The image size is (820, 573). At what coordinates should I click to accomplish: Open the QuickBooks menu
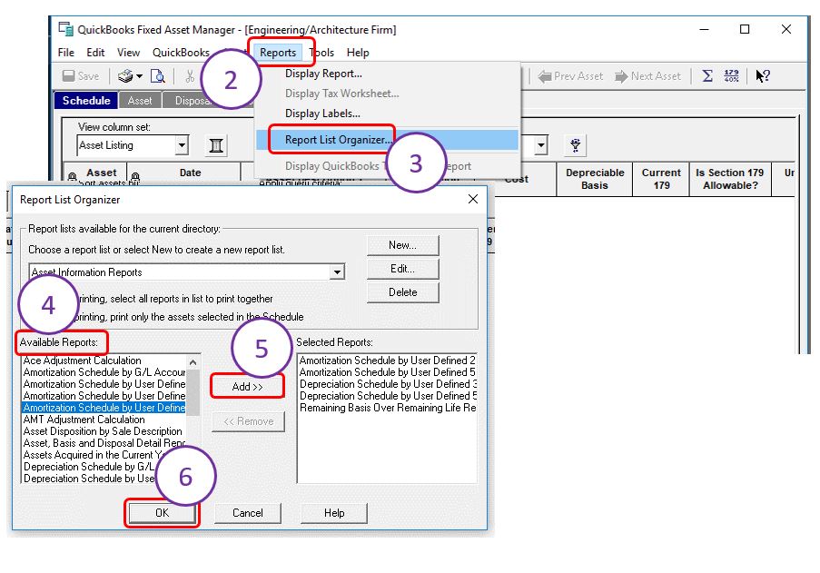pyautogui.click(x=181, y=53)
